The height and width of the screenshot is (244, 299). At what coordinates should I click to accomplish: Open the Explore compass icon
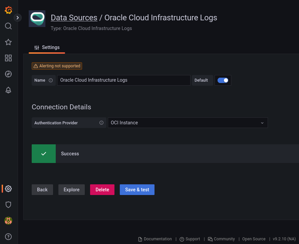tap(8, 74)
